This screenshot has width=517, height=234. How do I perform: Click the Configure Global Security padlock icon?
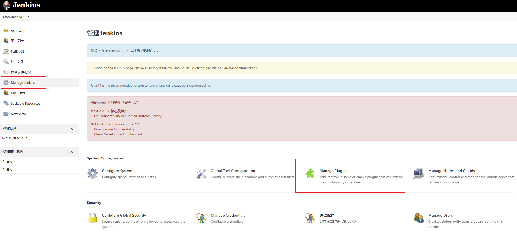pyautogui.click(x=92, y=218)
